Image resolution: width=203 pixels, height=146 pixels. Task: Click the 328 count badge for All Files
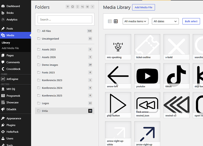point(90,31)
